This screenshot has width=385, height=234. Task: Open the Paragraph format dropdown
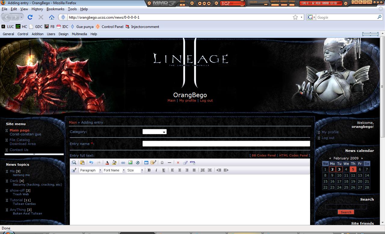(x=91, y=170)
